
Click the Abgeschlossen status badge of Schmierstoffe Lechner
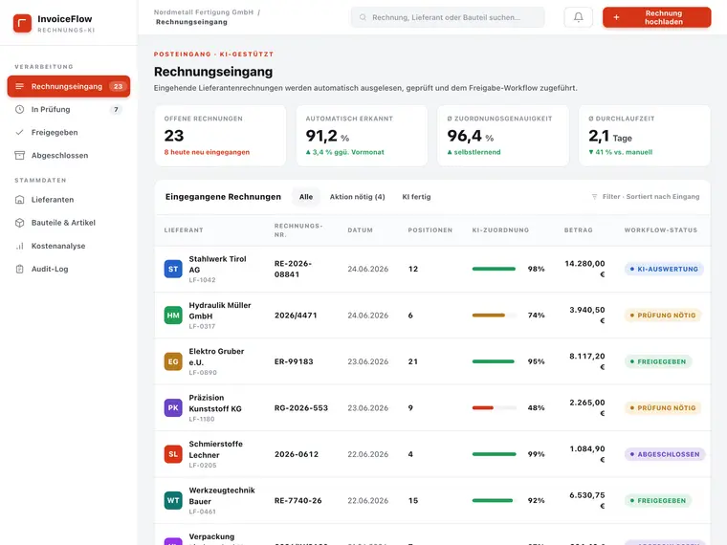[x=665, y=454]
